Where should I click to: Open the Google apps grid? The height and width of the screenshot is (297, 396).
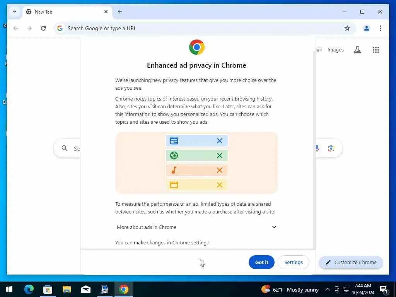376,50
